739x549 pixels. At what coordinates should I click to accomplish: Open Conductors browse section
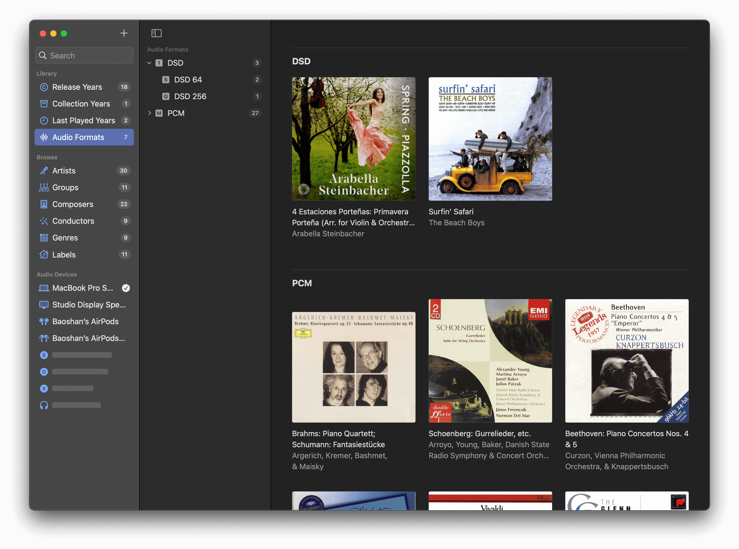[x=73, y=221]
